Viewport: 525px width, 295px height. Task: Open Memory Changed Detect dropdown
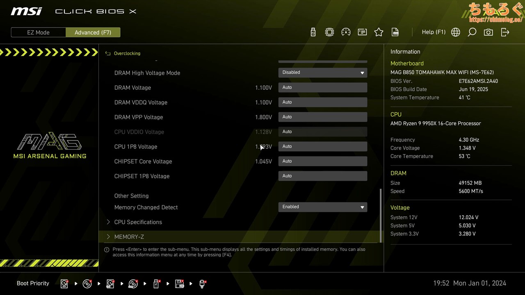coord(322,207)
